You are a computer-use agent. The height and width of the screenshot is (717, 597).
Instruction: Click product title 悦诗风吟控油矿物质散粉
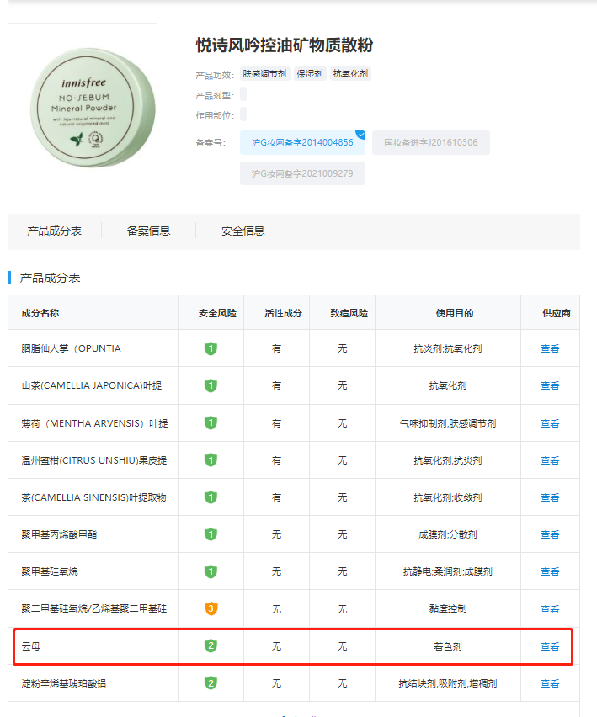tap(285, 45)
